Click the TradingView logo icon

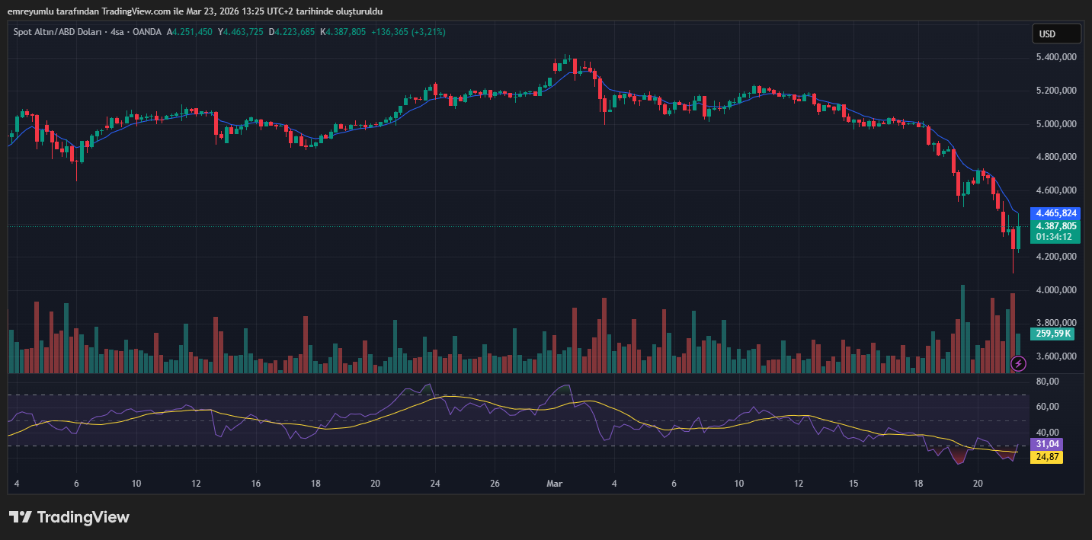(20, 517)
